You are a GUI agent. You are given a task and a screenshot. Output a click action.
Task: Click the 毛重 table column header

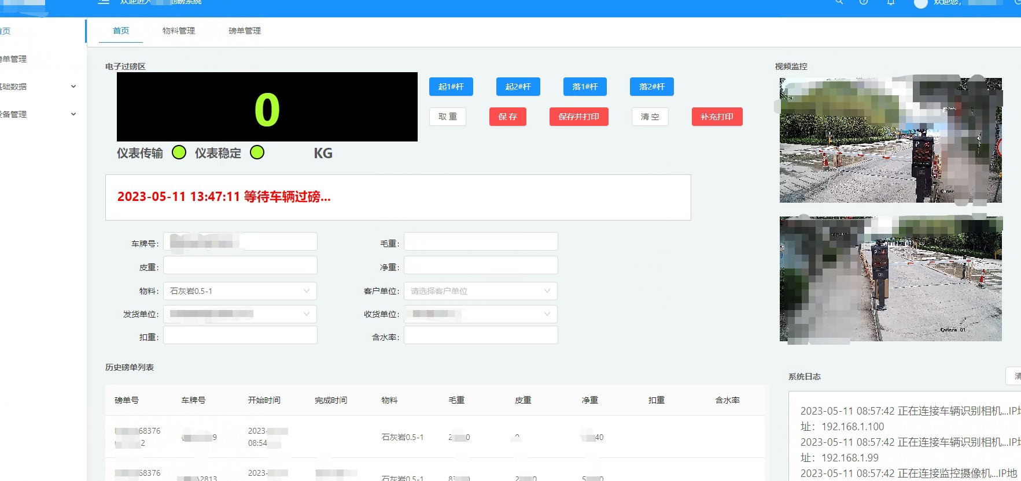pyautogui.click(x=456, y=400)
